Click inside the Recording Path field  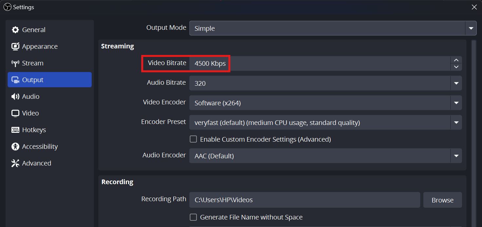[304, 200]
